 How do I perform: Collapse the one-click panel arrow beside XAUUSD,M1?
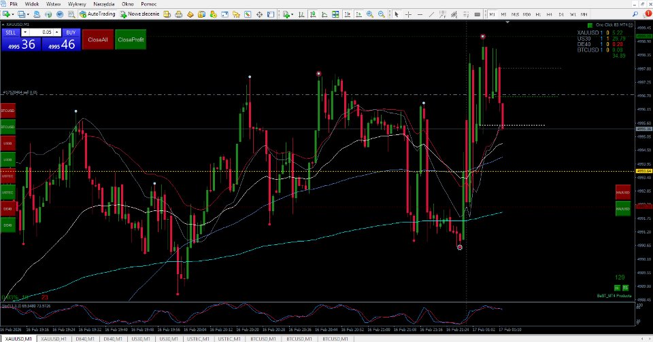click(x=3, y=24)
